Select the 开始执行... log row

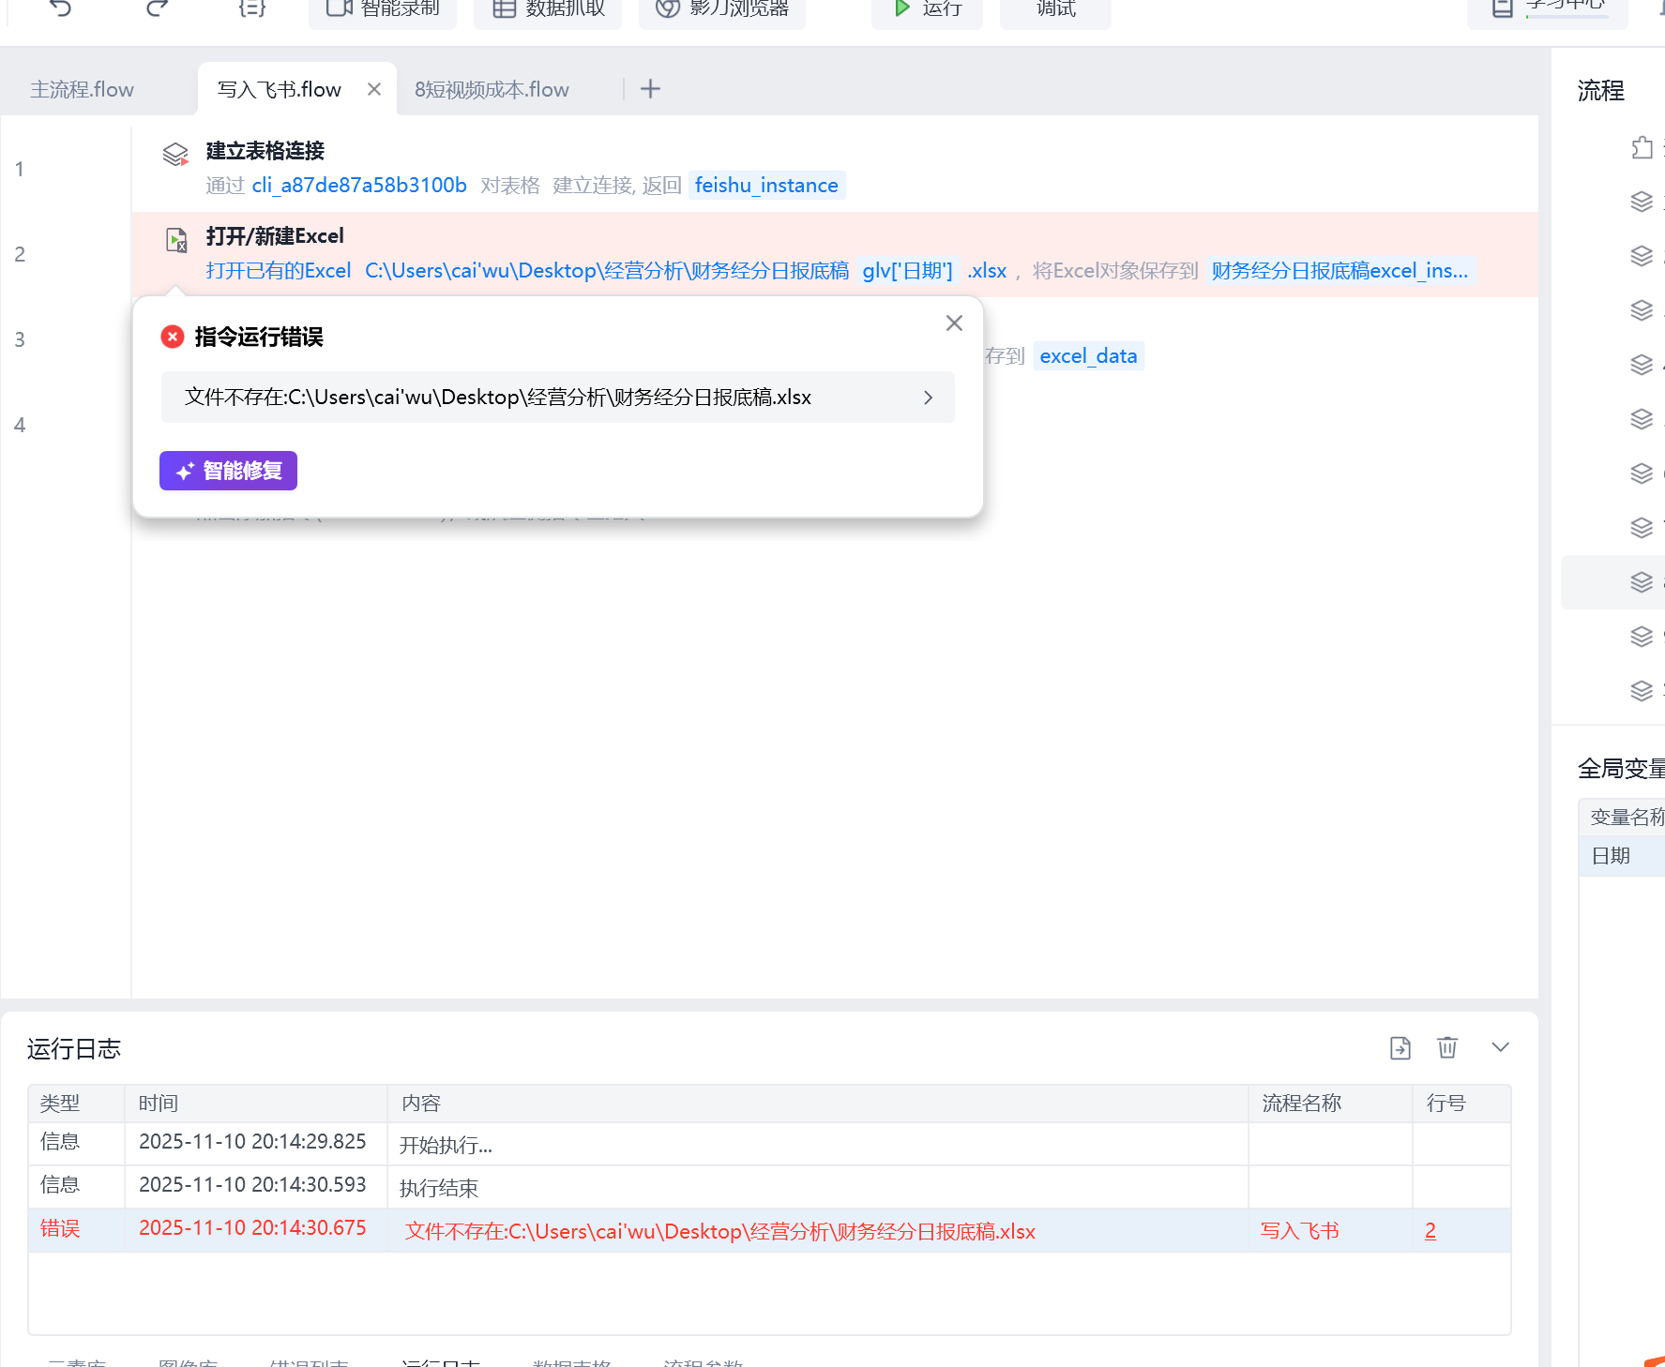(x=769, y=1144)
